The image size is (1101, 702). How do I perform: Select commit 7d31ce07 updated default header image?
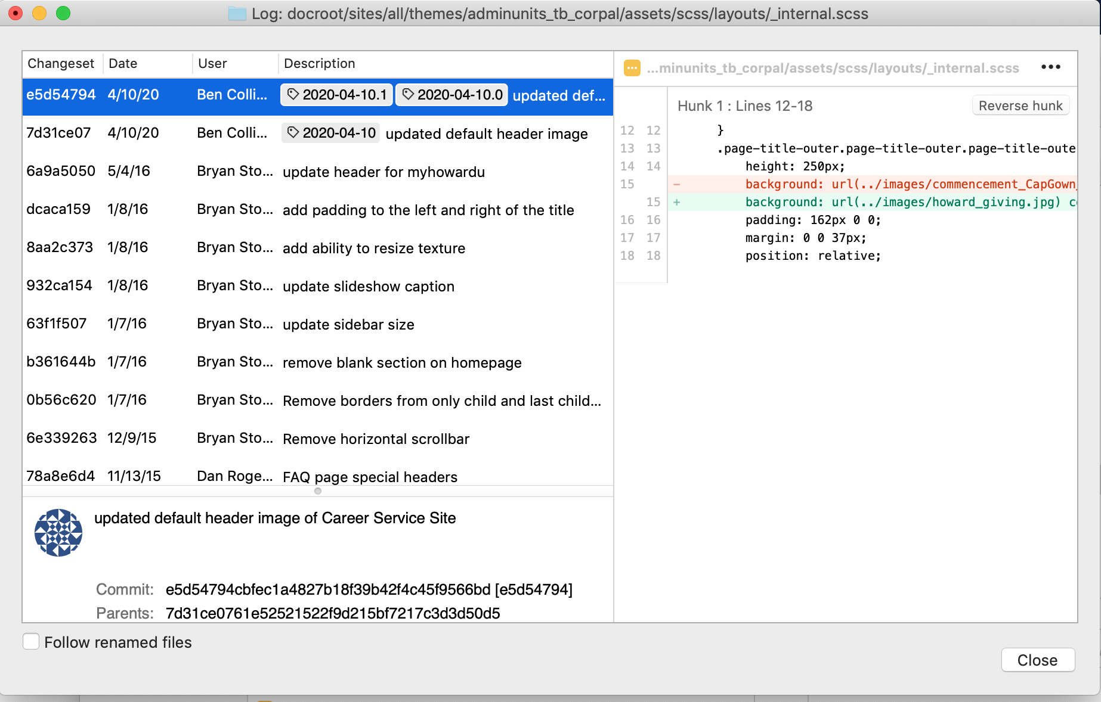pyautogui.click(x=318, y=133)
